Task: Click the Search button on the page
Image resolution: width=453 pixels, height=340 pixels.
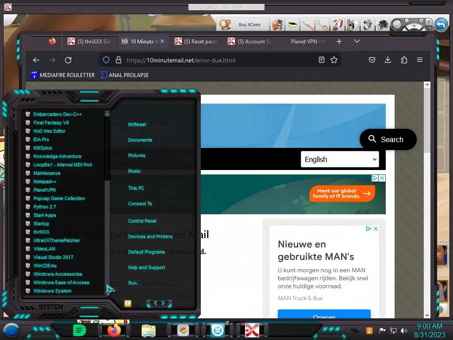Action: pos(388,139)
